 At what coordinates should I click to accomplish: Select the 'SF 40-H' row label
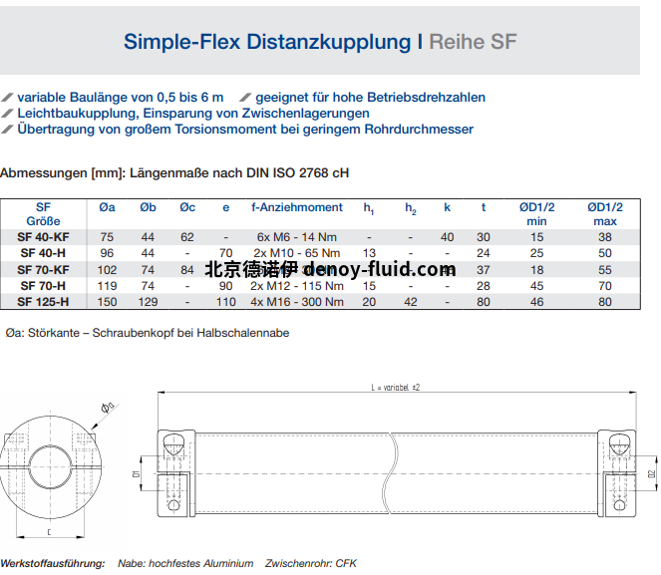(43, 253)
